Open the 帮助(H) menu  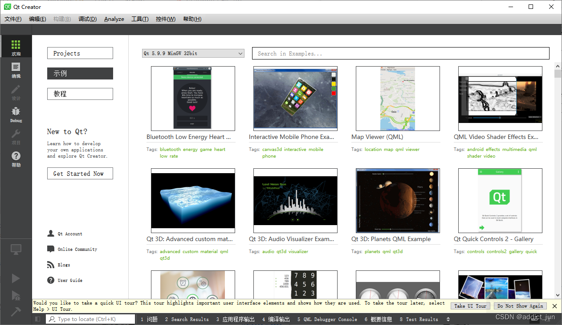tap(192, 19)
